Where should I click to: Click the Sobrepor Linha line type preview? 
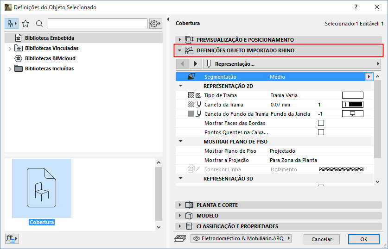click(x=341, y=169)
